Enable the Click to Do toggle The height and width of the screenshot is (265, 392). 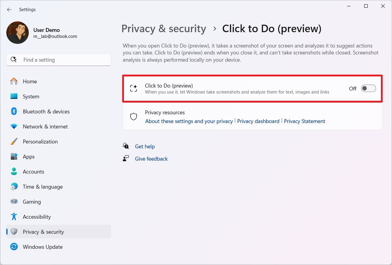368,88
